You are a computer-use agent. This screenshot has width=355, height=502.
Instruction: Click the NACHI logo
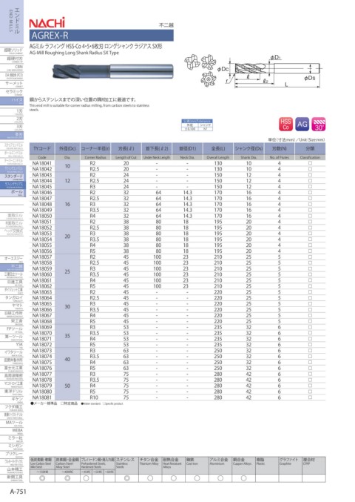[x=47, y=22]
